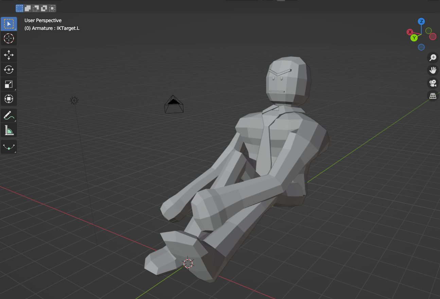Activate the 3D Cursor tool
The image size is (440, 299).
(x=9, y=38)
